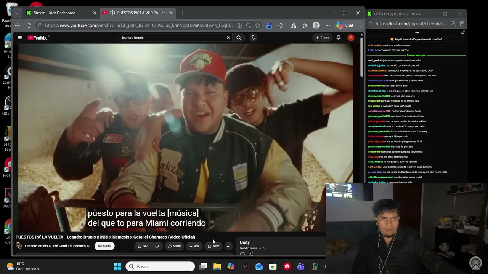Open reader icon in Kick popout window

tap(462, 24)
